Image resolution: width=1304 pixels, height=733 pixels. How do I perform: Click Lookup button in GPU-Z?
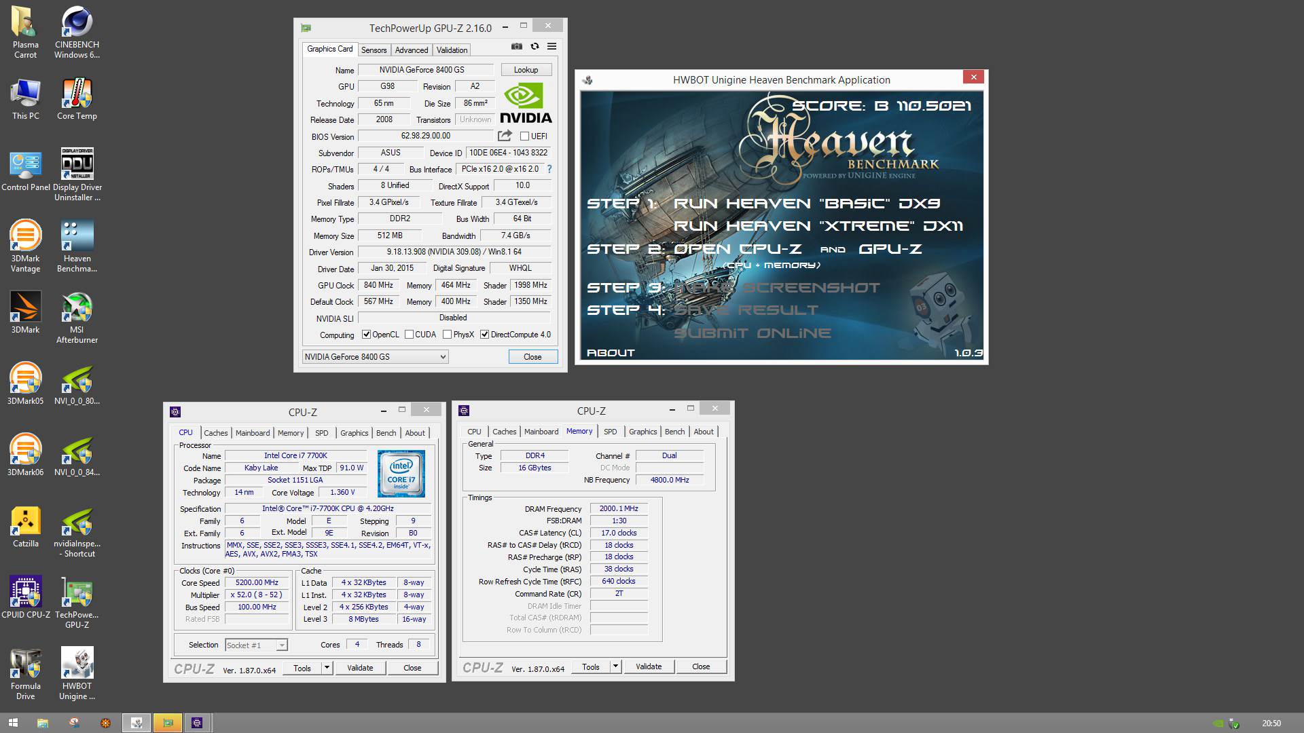click(526, 70)
